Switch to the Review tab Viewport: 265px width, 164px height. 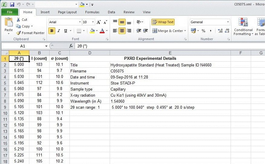point(129,12)
